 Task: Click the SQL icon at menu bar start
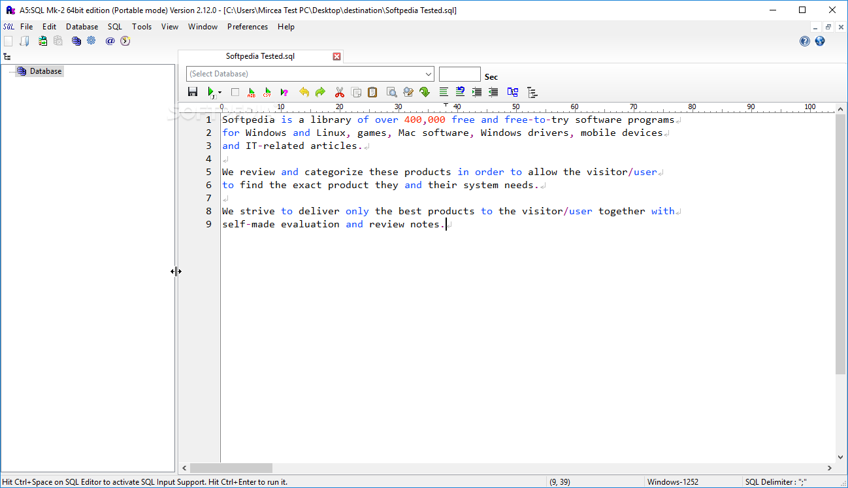8,27
